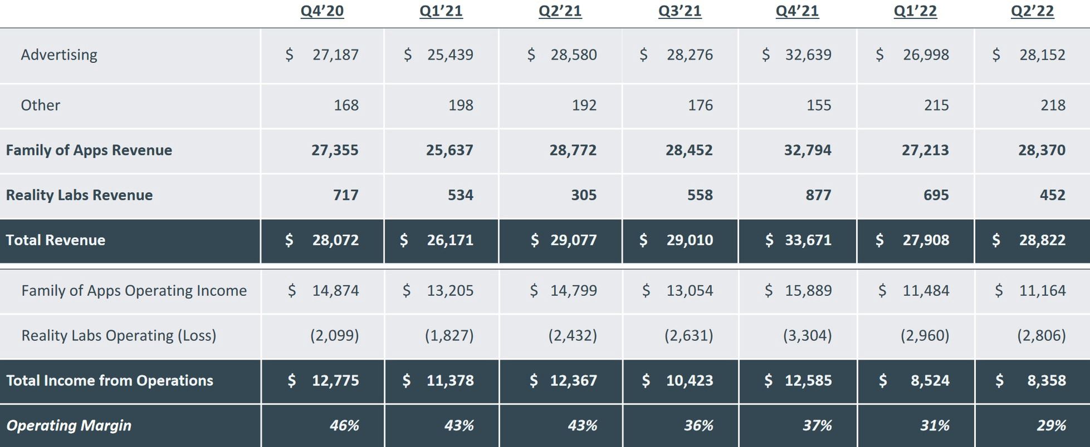Select the Reality Labs Operating (Loss) label
The height and width of the screenshot is (447, 1090).
coord(119,335)
